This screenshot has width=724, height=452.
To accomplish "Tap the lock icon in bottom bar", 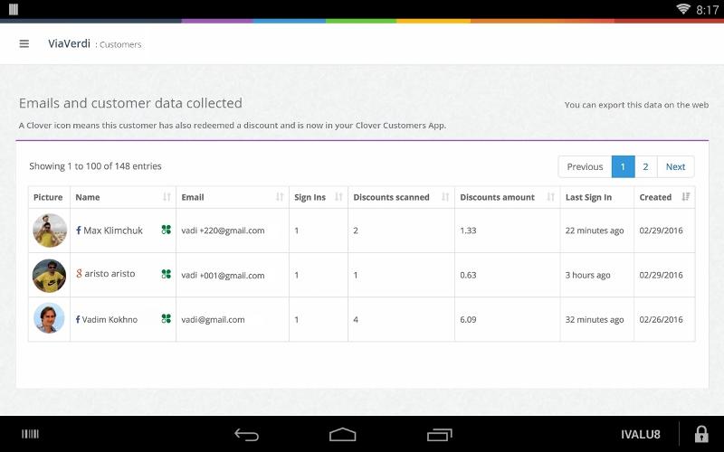I will (x=700, y=434).
